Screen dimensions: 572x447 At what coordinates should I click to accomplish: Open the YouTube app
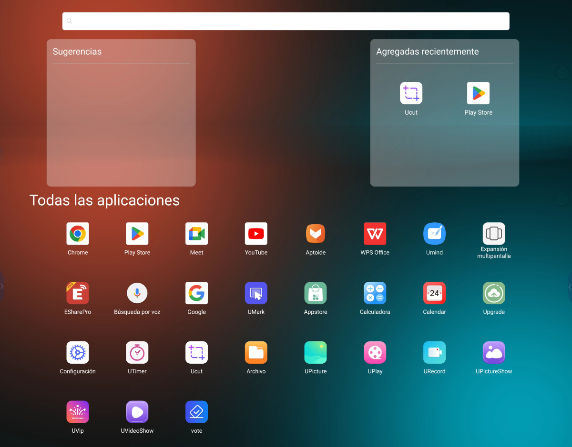(x=256, y=234)
